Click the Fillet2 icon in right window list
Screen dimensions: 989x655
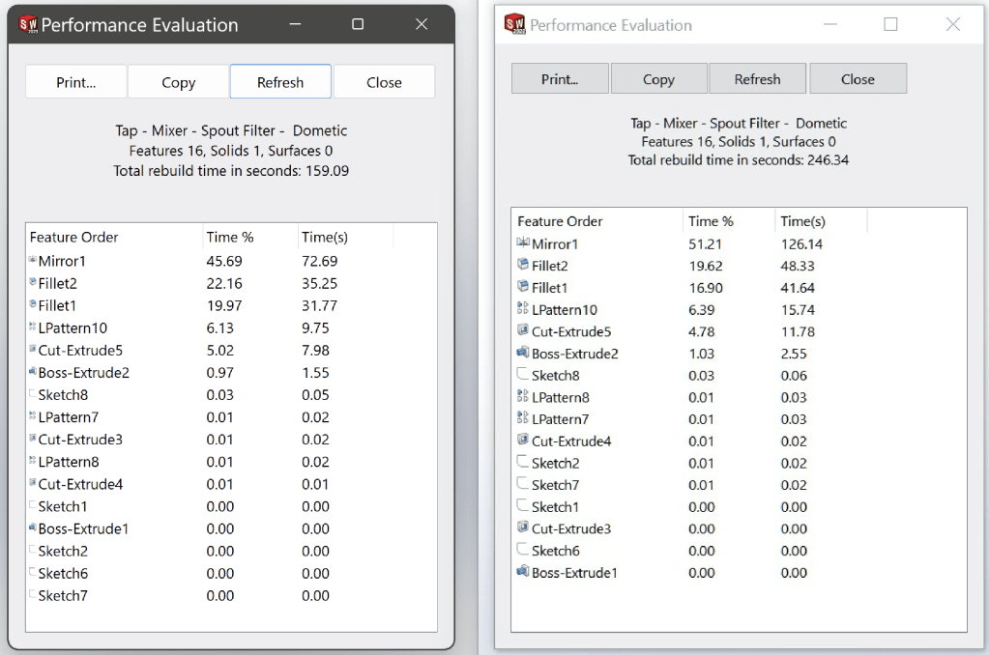click(x=523, y=266)
